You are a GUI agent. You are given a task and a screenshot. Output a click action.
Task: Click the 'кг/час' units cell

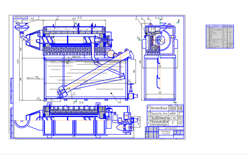pos(173,118)
